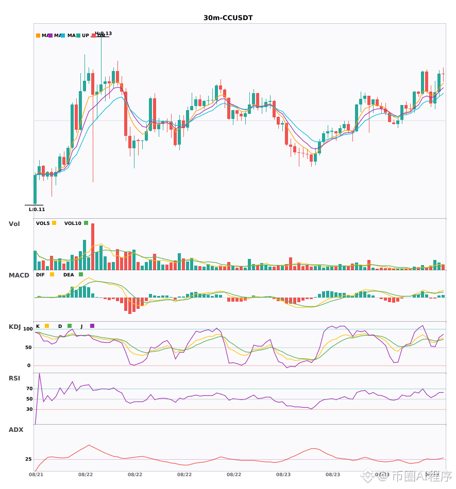
Task: Click the green UP legend swatch
Action: (78, 36)
